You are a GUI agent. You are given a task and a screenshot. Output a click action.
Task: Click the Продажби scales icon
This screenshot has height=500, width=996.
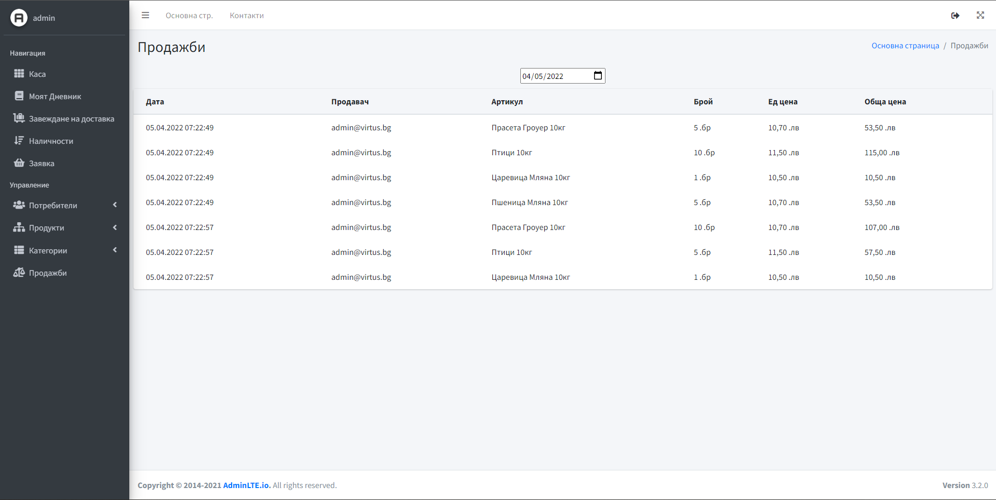pos(19,272)
